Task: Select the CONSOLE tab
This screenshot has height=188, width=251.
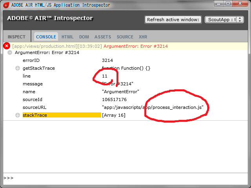Action: coord(46,37)
